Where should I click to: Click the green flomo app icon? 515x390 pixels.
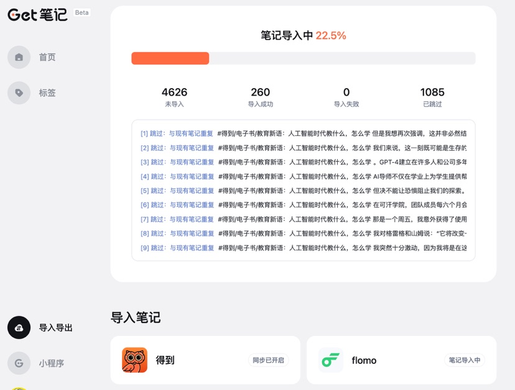[331, 360]
